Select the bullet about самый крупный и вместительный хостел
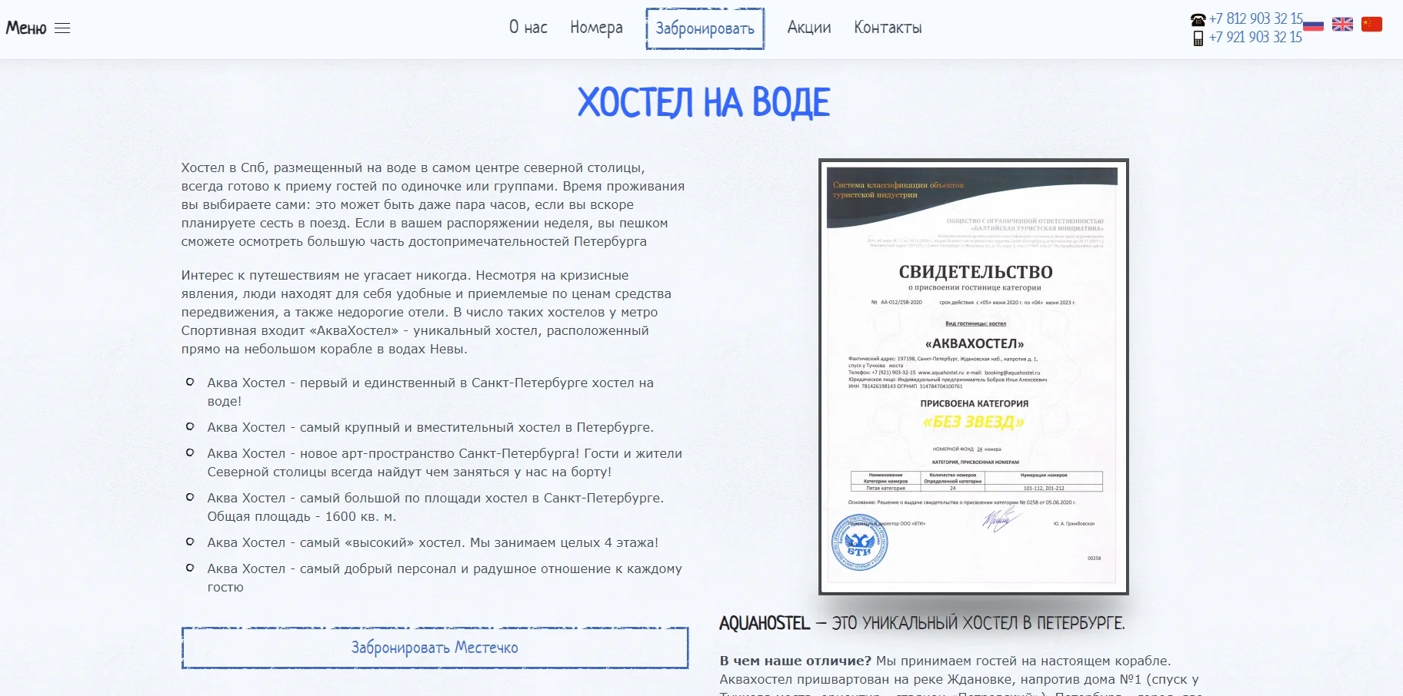This screenshot has width=1403, height=696. pyautogui.click(x=430, y=427)
